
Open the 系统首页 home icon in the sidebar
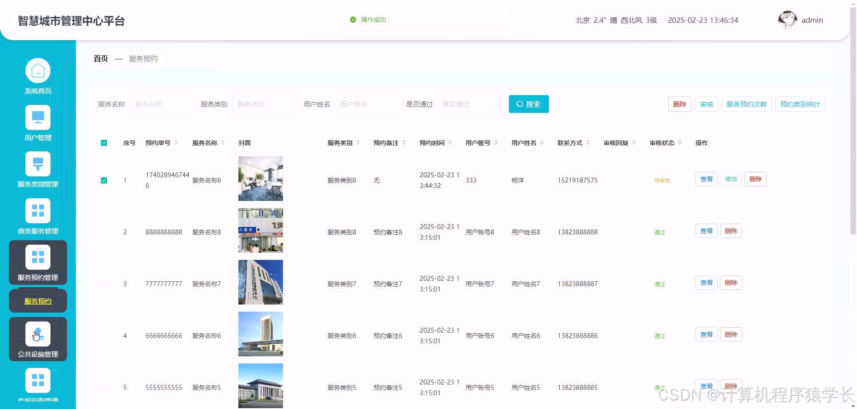point(38,70)
